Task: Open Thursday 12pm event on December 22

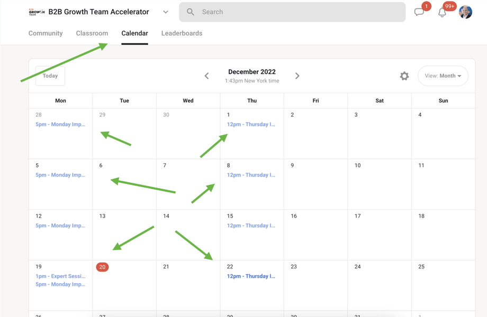Action: [x=251, y=276]
